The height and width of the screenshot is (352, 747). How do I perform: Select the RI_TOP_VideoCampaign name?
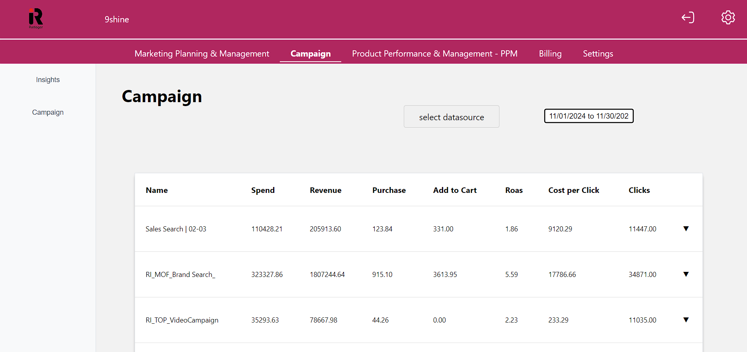click(182, 320)
